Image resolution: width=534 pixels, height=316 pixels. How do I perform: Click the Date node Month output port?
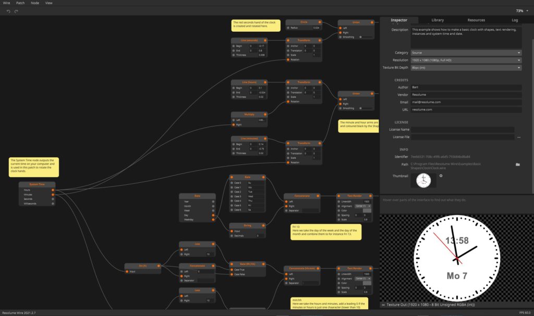pyautogui.click(x=213, y=206)
